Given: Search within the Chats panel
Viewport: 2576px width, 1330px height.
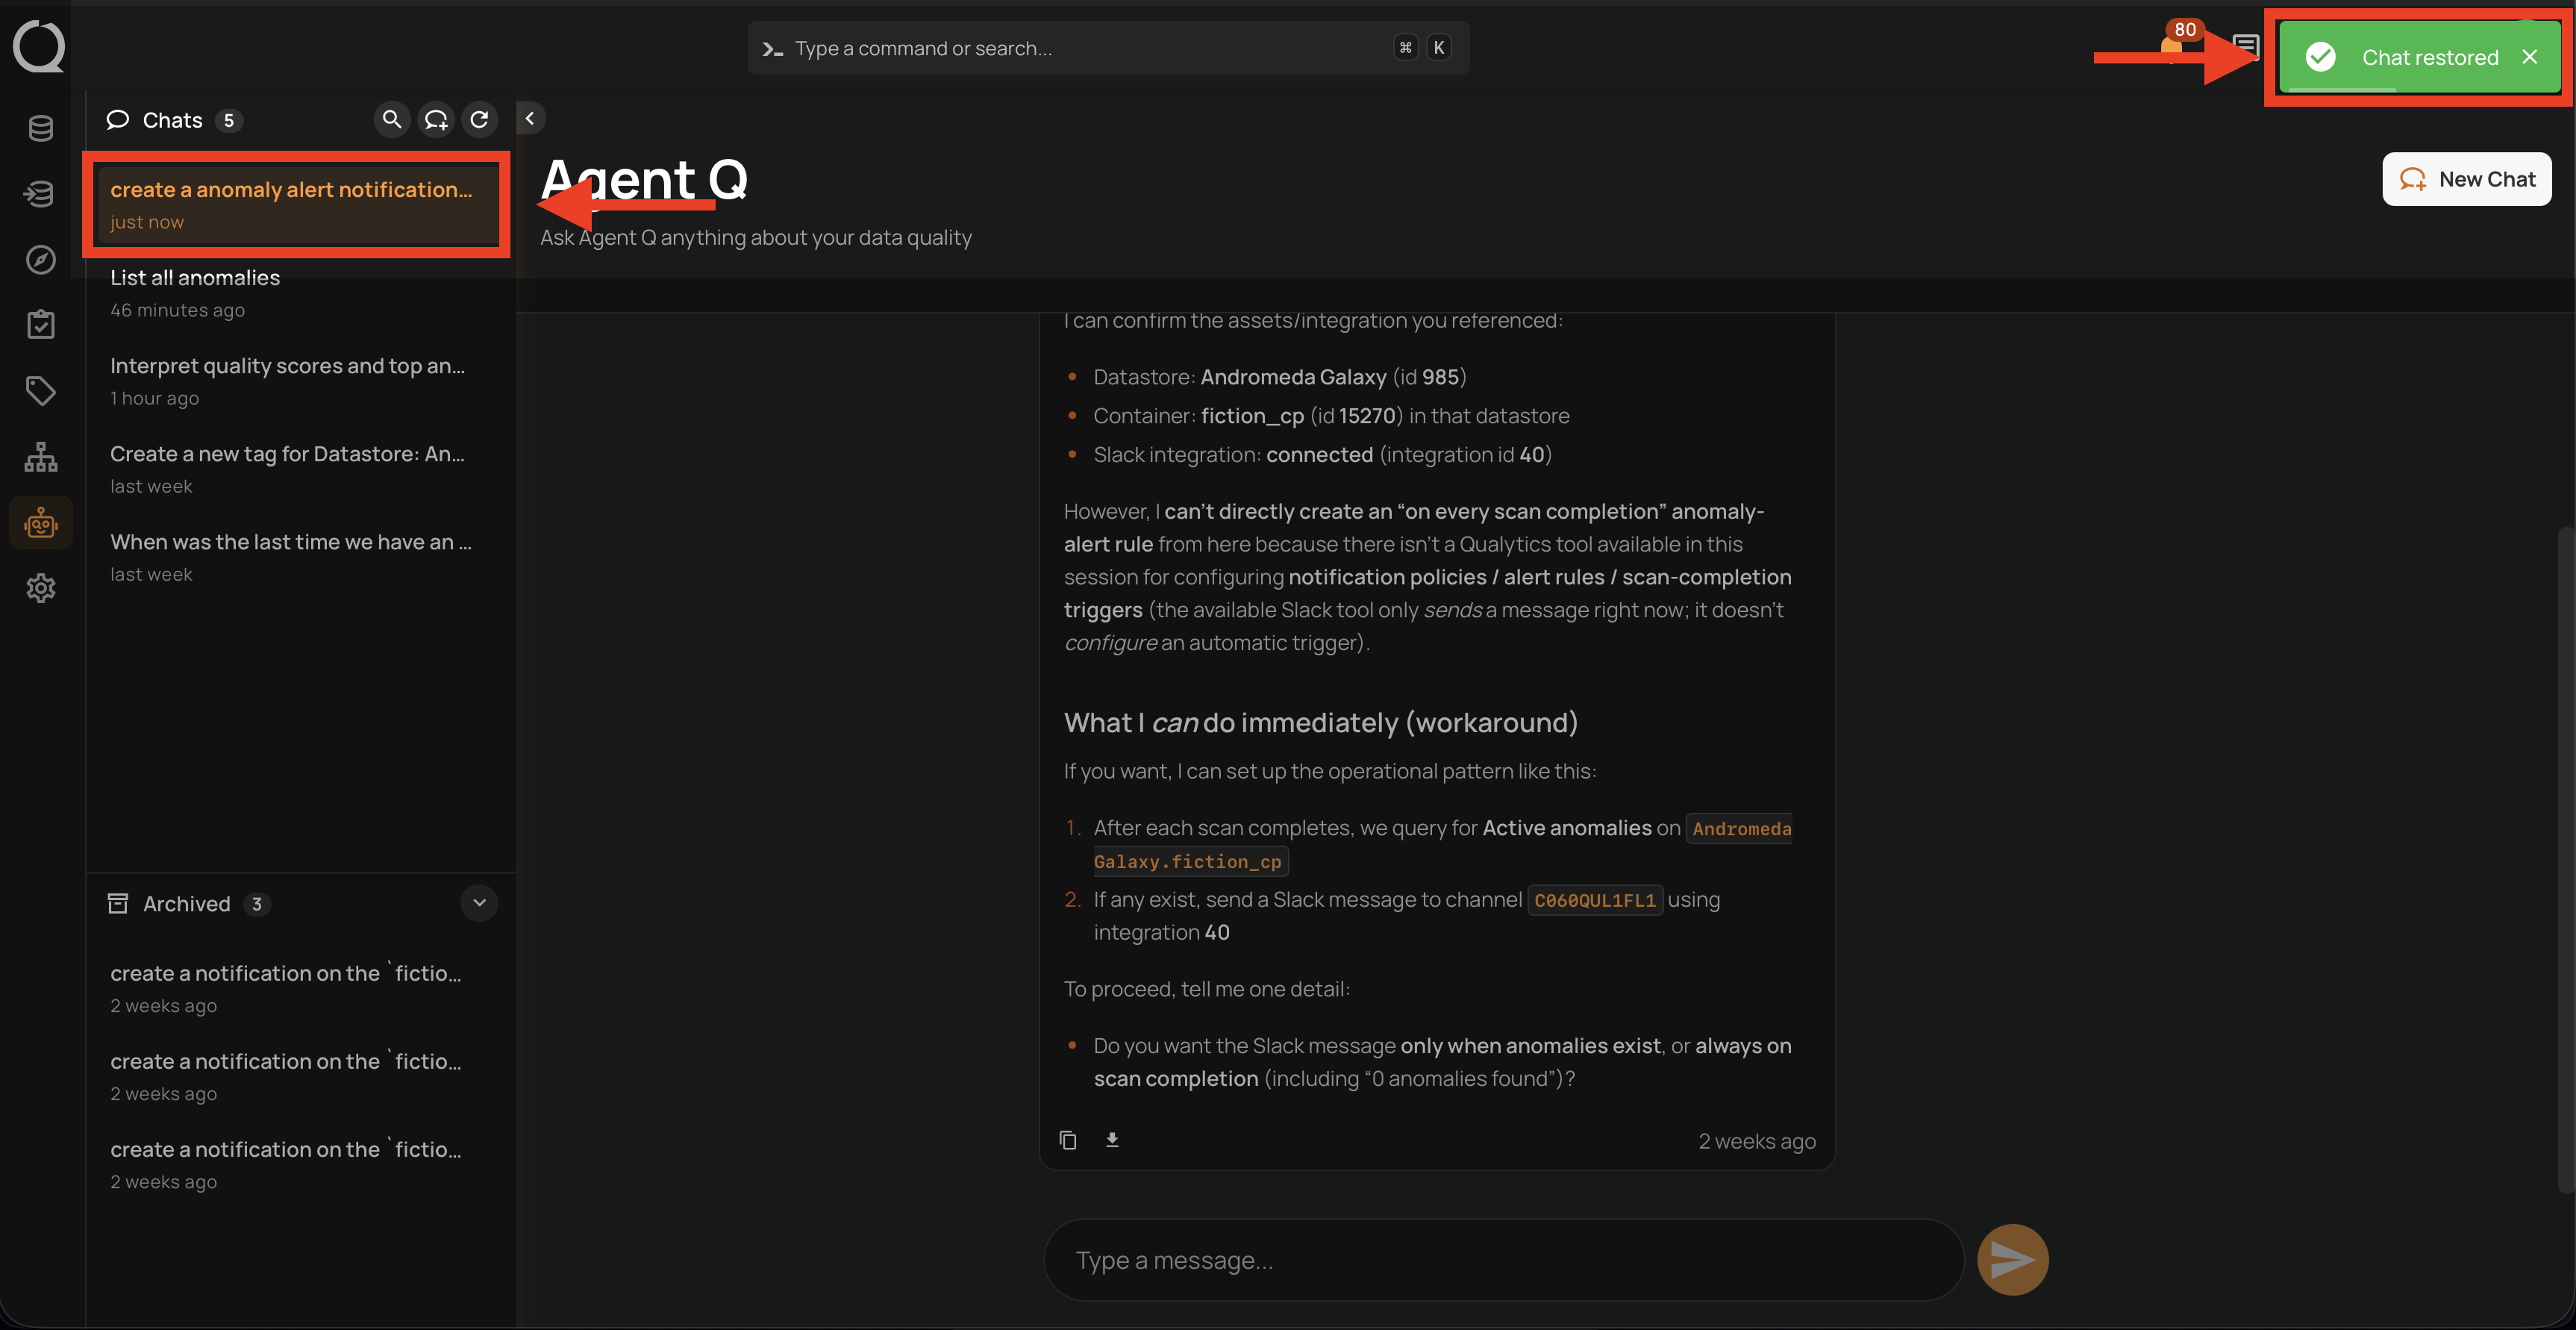Looking at the screenshot, I should 392,118.
